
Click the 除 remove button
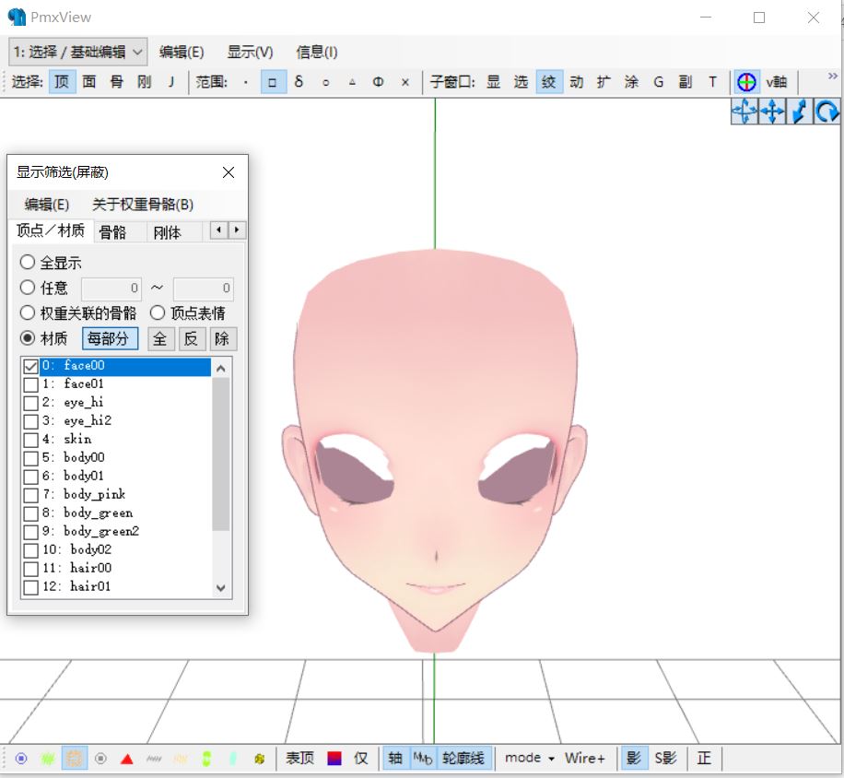222,339
